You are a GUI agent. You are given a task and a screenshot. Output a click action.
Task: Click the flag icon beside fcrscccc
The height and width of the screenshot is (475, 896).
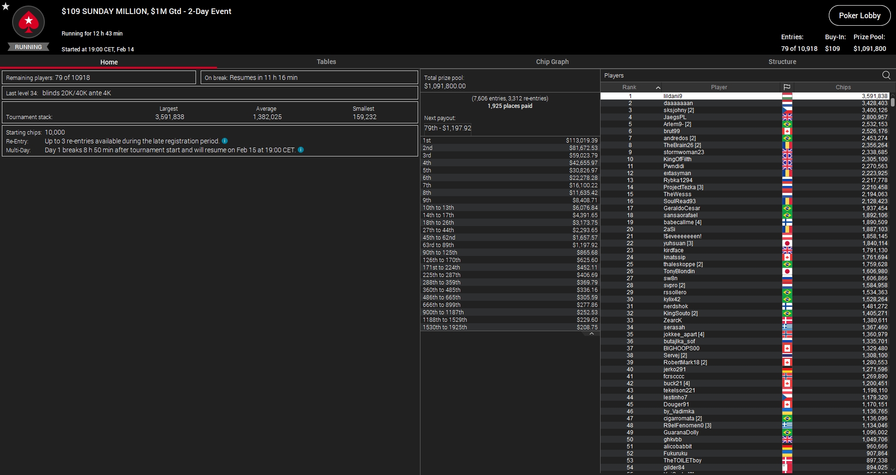click(787, 376)
